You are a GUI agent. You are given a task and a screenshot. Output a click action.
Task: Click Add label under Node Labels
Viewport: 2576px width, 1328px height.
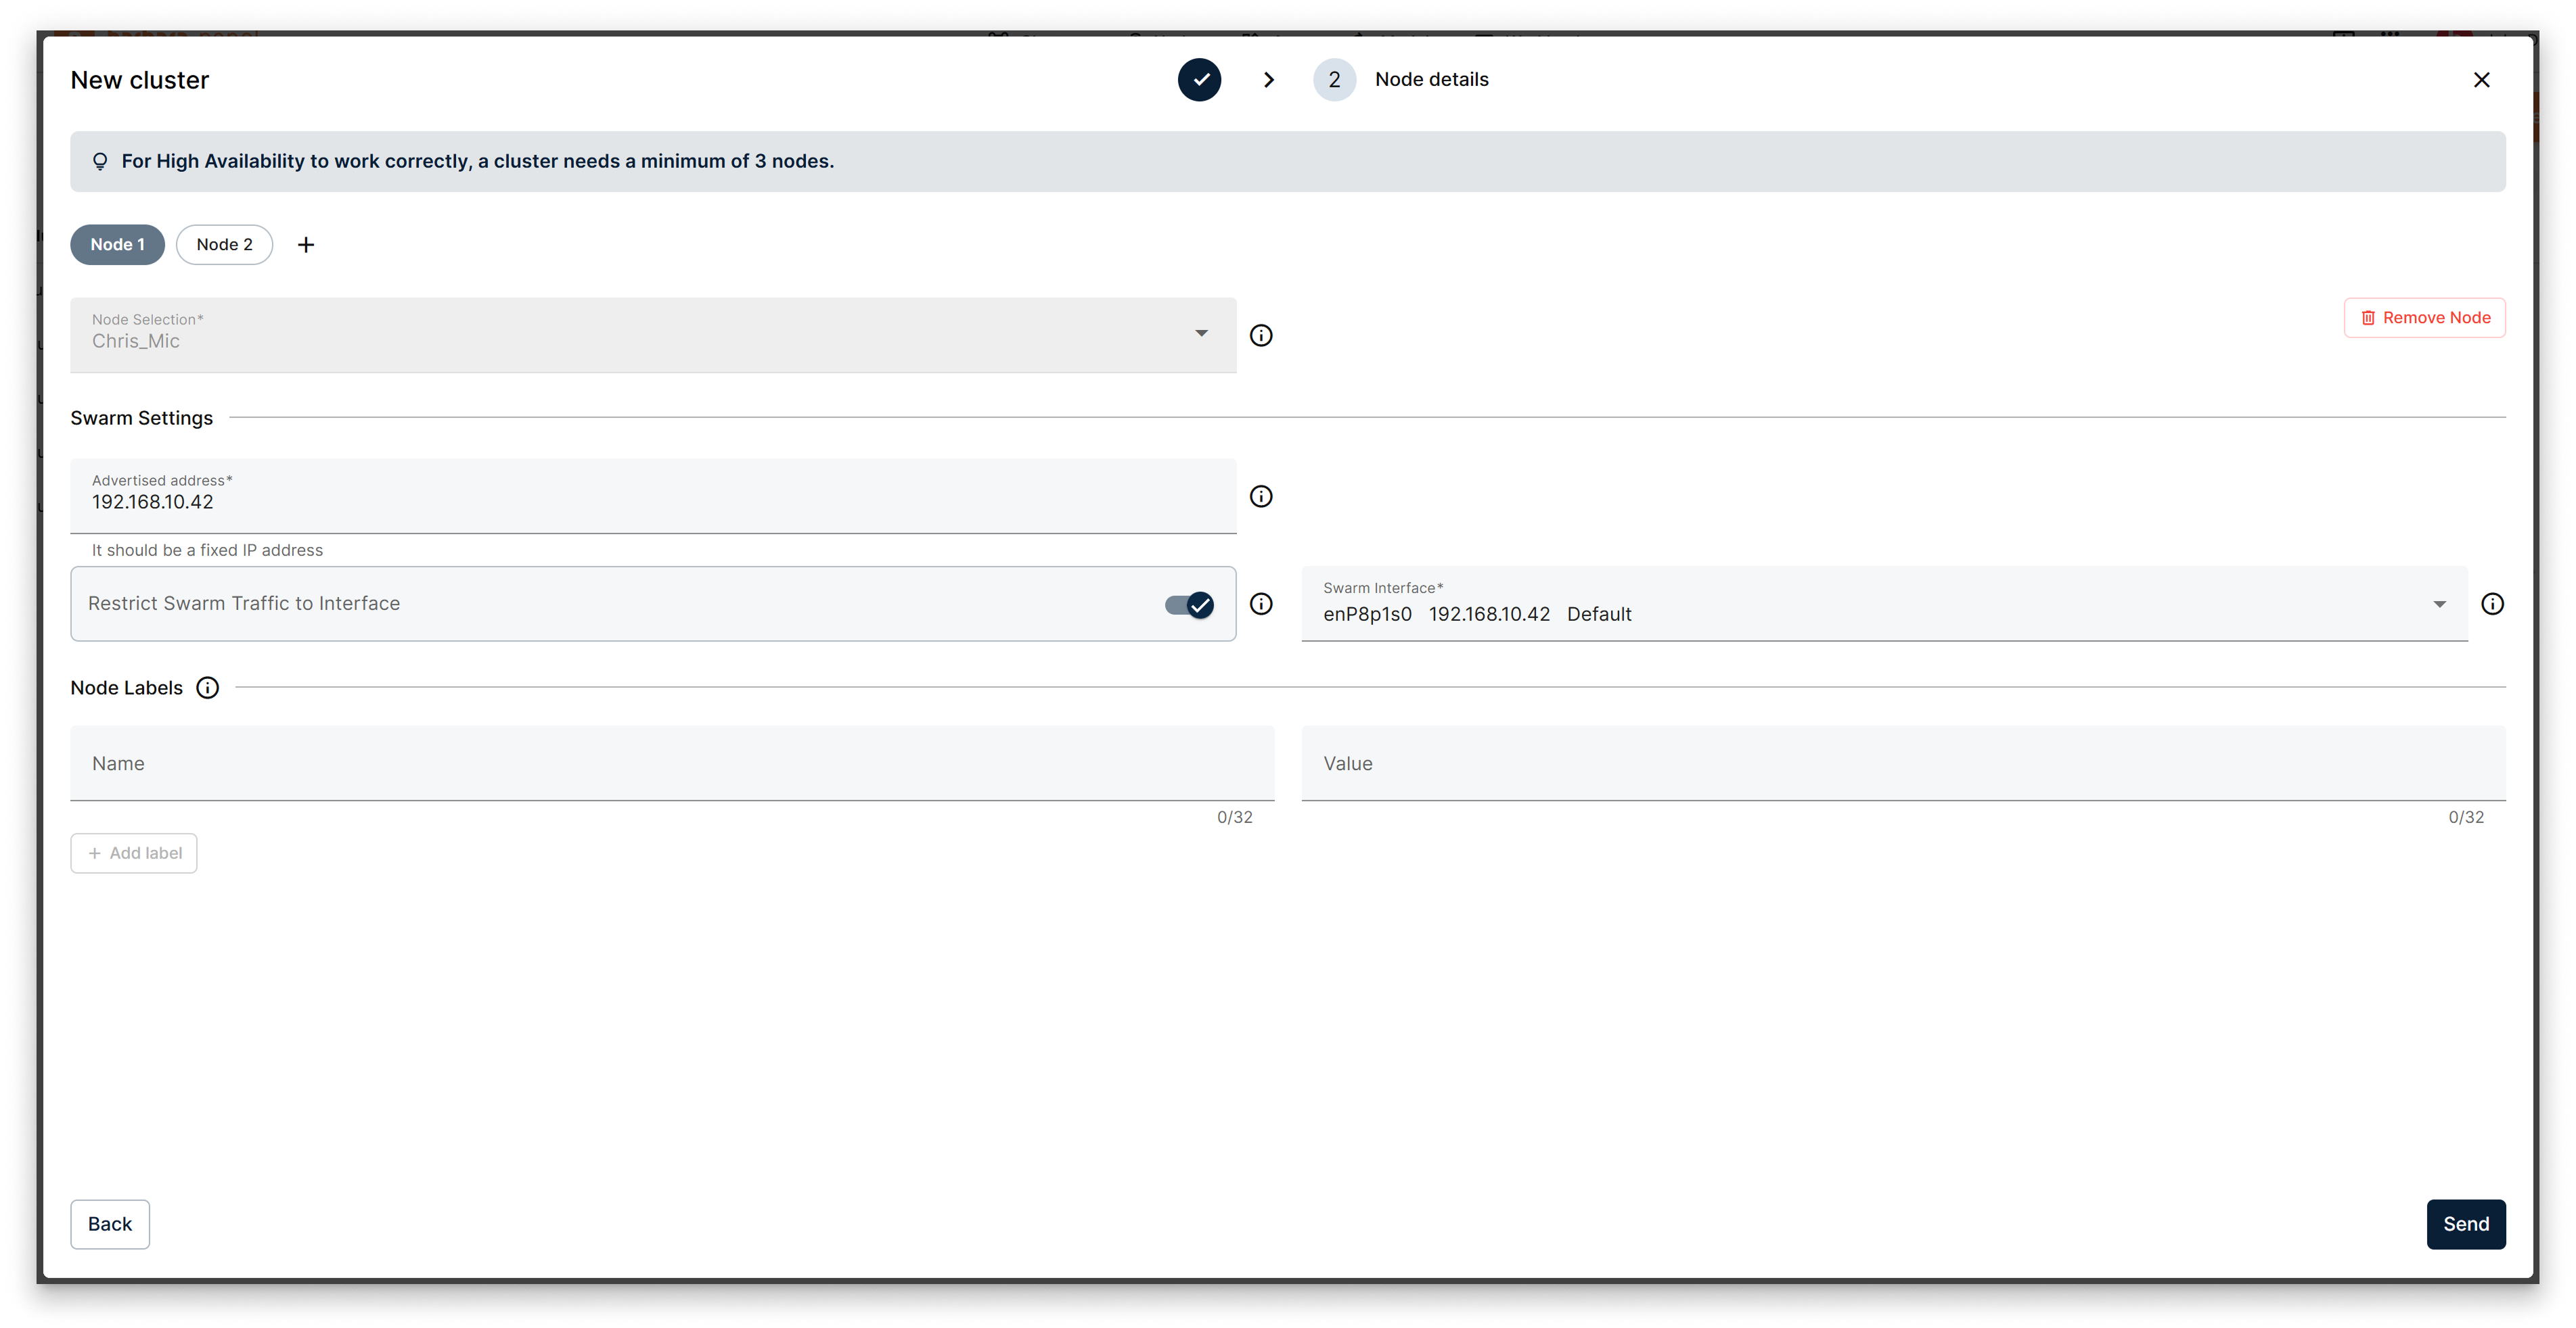(x=133, y=853)
